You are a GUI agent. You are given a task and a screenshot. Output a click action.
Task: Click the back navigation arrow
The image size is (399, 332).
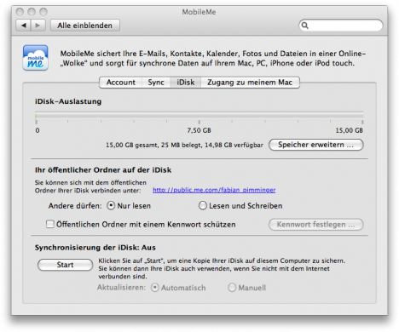[x=24, y=26]
